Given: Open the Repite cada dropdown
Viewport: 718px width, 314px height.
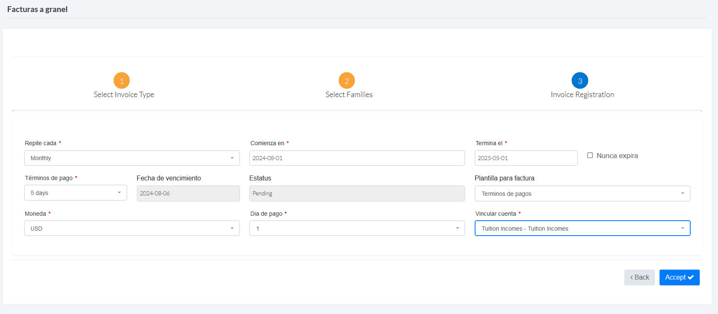Looking at the screenshot, I should tap(132, 158).
